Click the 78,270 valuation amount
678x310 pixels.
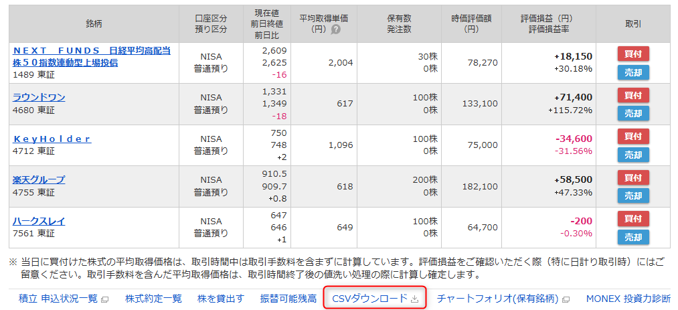point(483,63)
